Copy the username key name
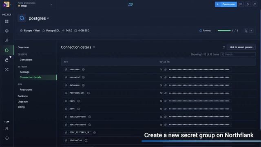This screenshot has width=261, height=147. coord(66,69)
